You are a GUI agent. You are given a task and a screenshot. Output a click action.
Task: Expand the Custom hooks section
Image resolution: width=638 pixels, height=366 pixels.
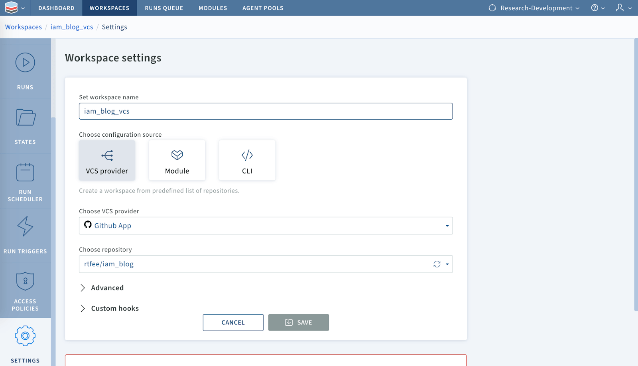(x=110, y=309)
